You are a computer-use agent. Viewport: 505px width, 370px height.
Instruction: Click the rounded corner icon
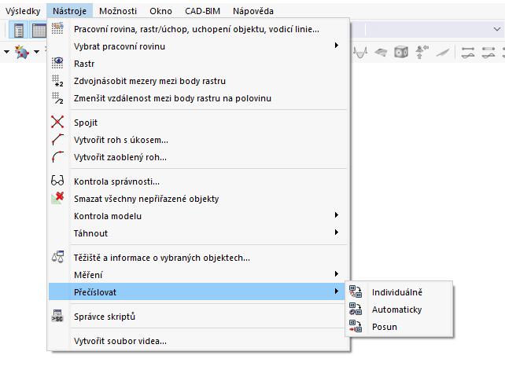pos(57,156)
